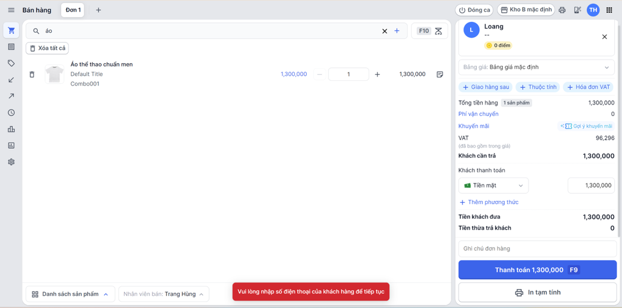Add a new order tab with plus
This screenshot has height=308, width=622.
pyautogui.click(x=98, y=10)
